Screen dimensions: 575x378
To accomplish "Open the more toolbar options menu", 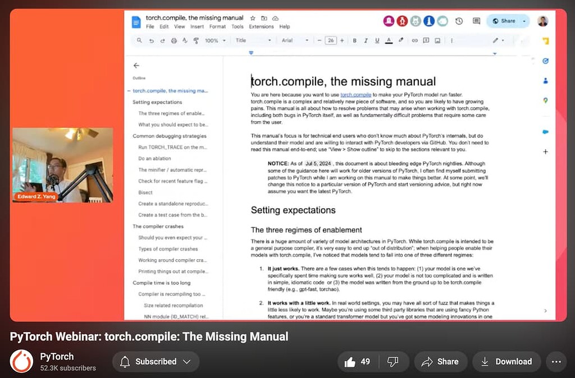I will [x=452, y=40].
